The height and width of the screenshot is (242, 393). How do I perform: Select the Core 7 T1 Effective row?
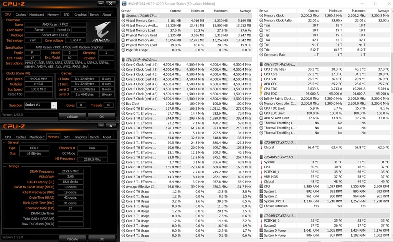pyautogui.click(x=187, y=182)
